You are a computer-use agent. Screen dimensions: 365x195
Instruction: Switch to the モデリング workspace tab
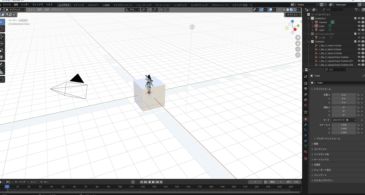pos(79,5)
